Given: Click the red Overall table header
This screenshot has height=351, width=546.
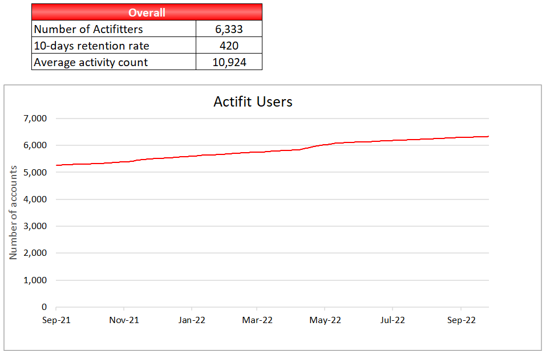Looking at the screenshot, I should pyautogui.click(x=147, y=12).
